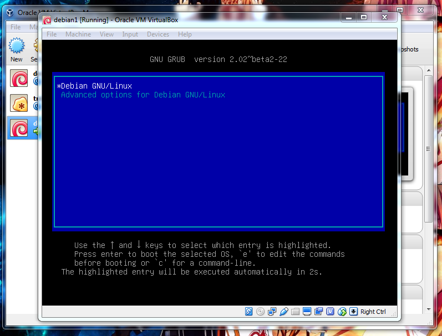The width and height of the screenshot is (442, 336).
Task: Close the debian1 VM window
Action: click(x=384, y=18)
